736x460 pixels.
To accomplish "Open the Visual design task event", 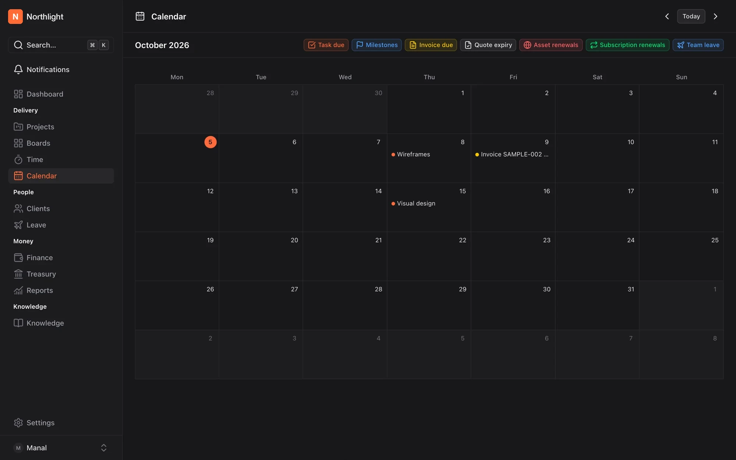I will (413, 204).
